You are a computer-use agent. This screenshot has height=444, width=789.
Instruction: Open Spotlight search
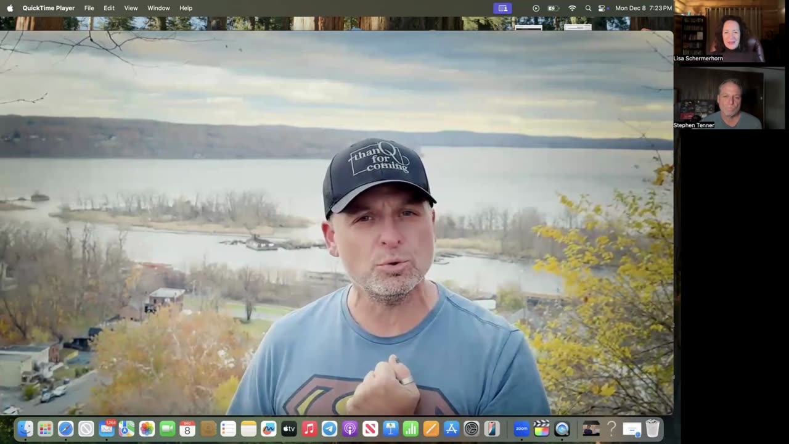coord(588,8)
